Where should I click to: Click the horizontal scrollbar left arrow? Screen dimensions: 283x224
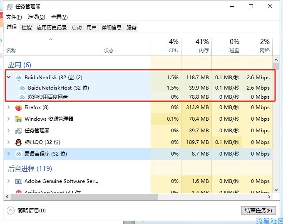[7, 197]
